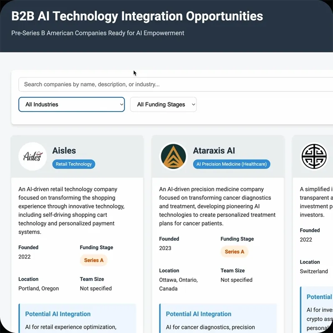Open the All Industries dropdown
The image size is (333, 333).
coord(72,104)
